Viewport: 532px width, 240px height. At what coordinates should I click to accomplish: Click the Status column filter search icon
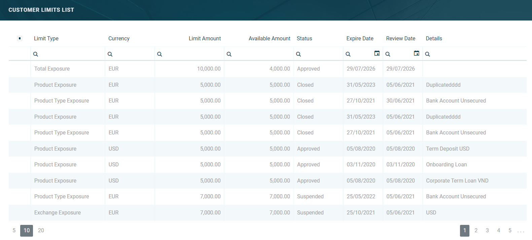click(x=298, y=54)
